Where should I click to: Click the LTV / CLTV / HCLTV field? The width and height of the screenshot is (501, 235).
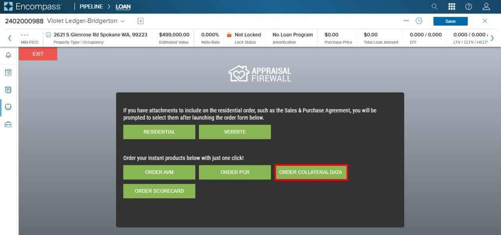pyautogui.click(x=471, y=38)
